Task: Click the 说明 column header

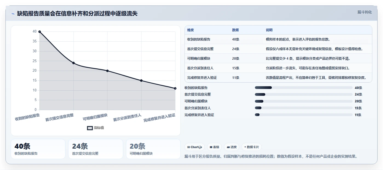Action: point(269,30)
